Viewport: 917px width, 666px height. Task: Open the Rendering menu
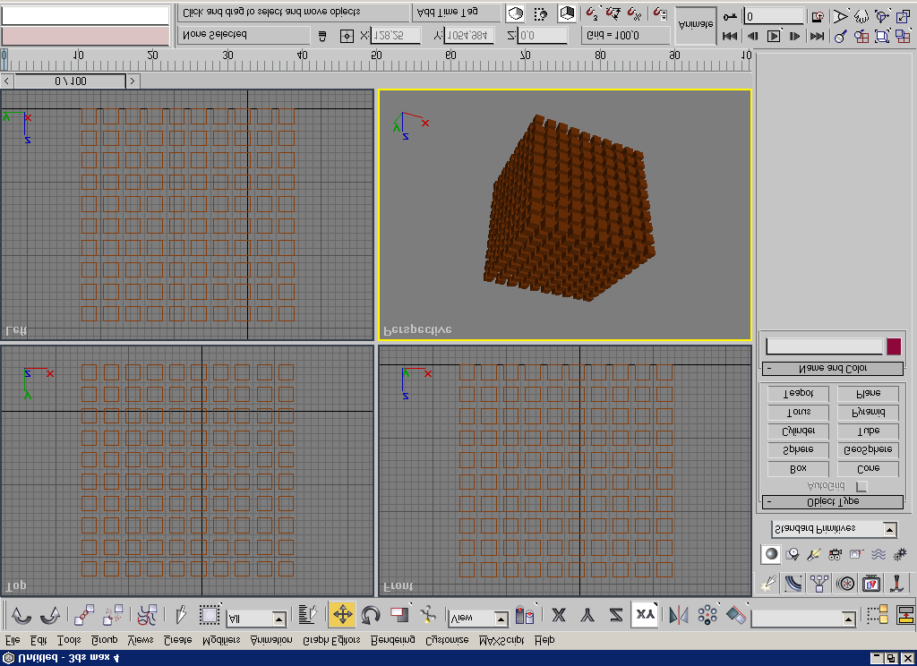click(393, 640)
